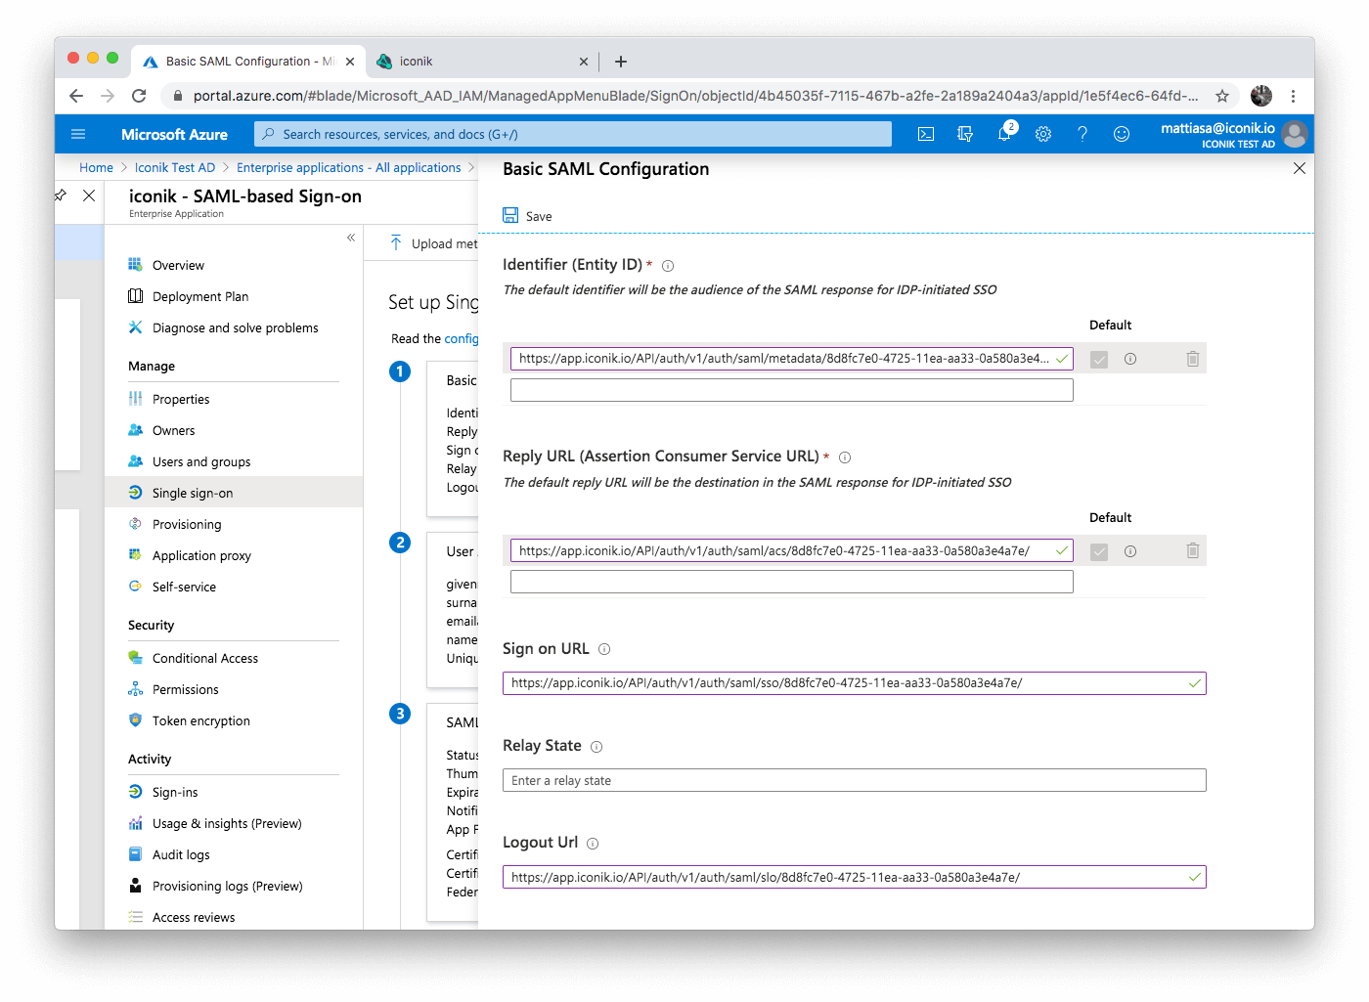Pin the SAML Sign-on blade
This screenshot has height=1002, width=1369.
[x=60, y=195]
